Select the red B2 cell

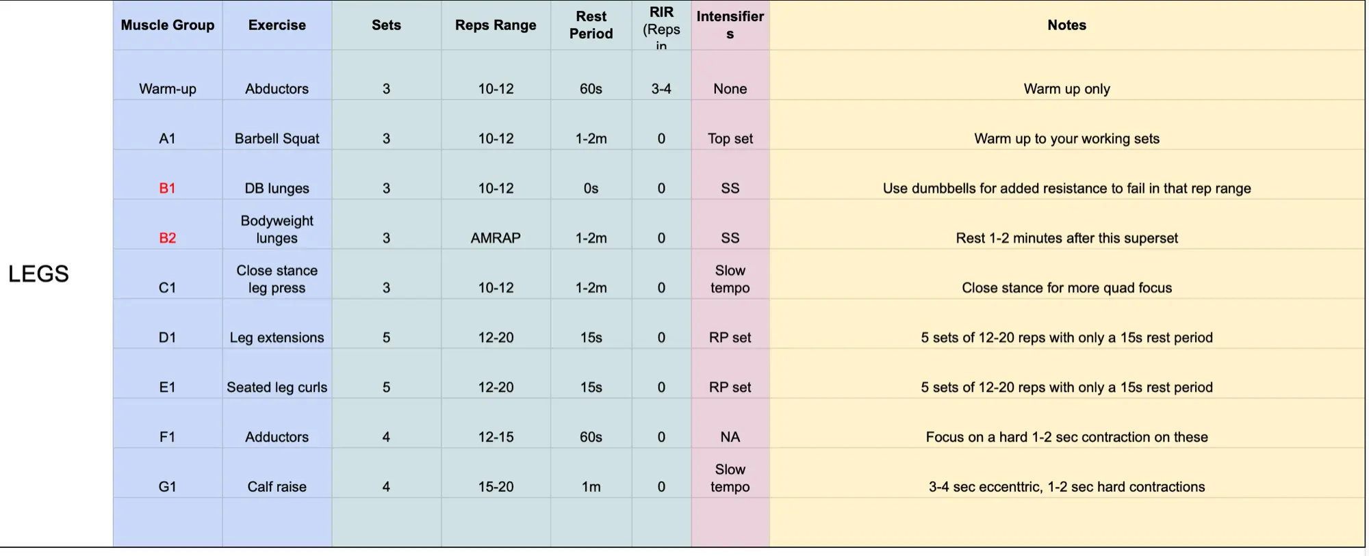point(168,238)
